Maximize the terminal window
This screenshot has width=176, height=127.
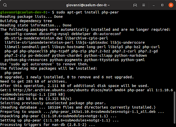162,5
